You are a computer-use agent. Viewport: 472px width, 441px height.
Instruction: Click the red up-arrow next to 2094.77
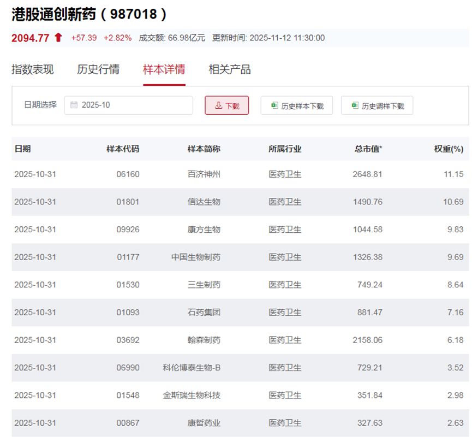pyautogui.click(x=58, y=38)
